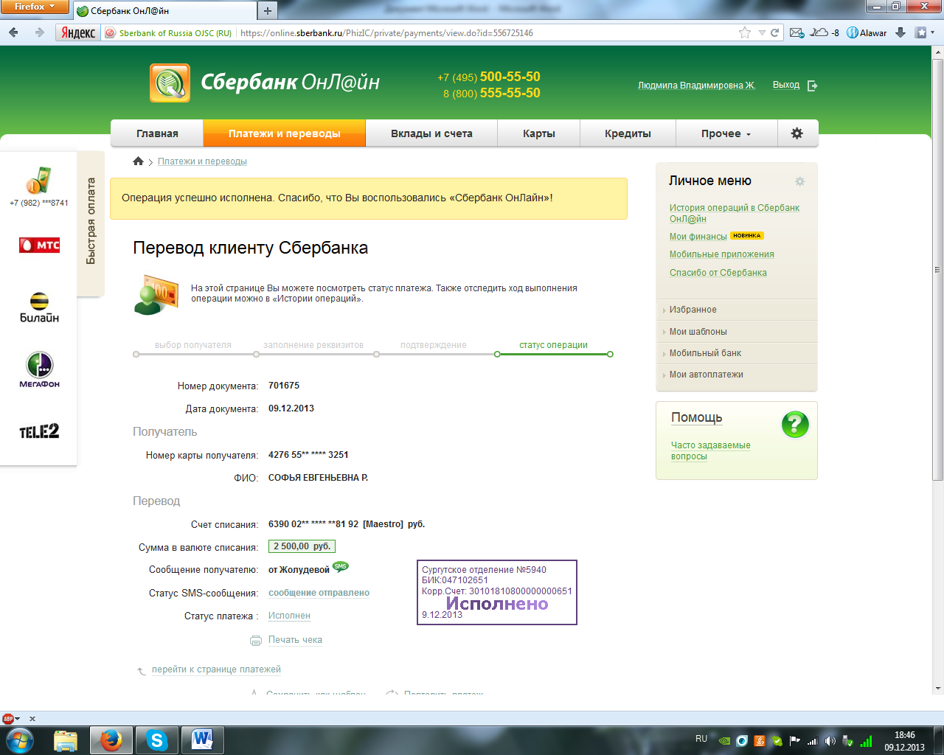944x755 pixels.
Task: Click the Adblock Plus icon in addon bar
Action: [x=8, y=718]
